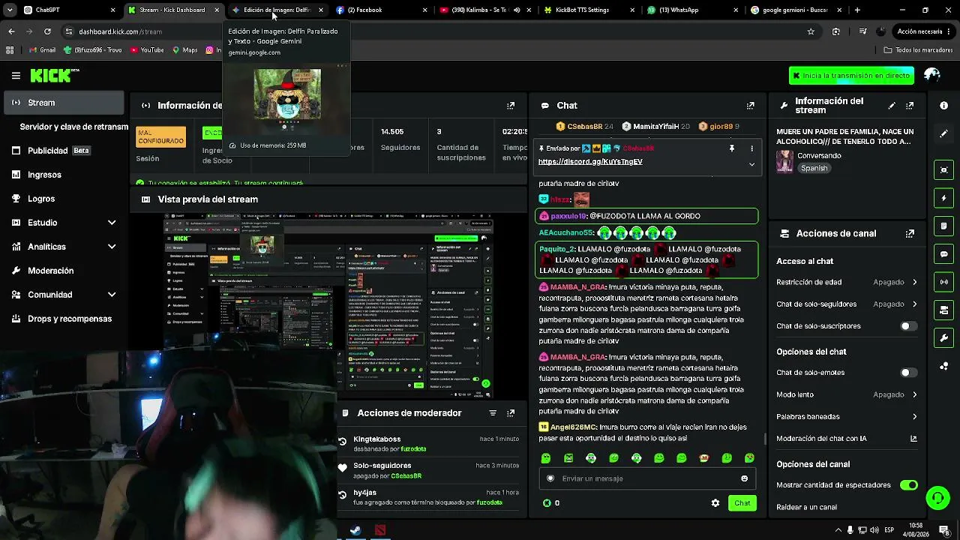The width and height of the screenshot is (960, 540).
Task: Expand the Moderación sidebar section
Action: [64, 271]
